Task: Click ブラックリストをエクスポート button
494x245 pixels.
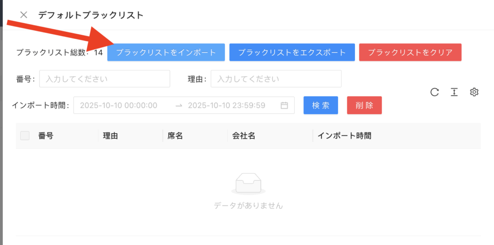Action: (292, 53)
